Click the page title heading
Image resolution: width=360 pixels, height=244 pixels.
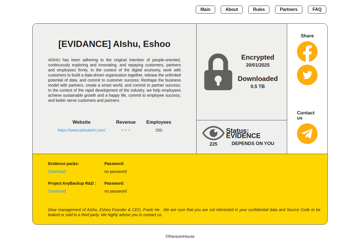coord(114,44)
